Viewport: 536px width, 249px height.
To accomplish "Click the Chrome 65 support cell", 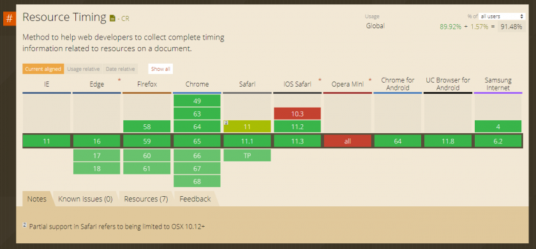I will pyautogui.click(x=197, y=141).
